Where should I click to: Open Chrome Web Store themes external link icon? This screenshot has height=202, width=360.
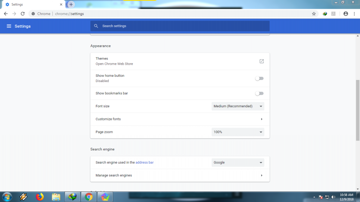pyautogui.click(x=262, y=61)
